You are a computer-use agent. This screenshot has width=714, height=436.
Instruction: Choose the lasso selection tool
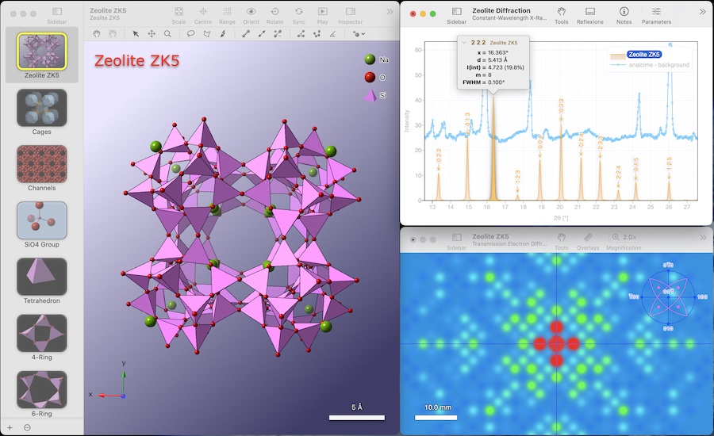pos(190,33)
